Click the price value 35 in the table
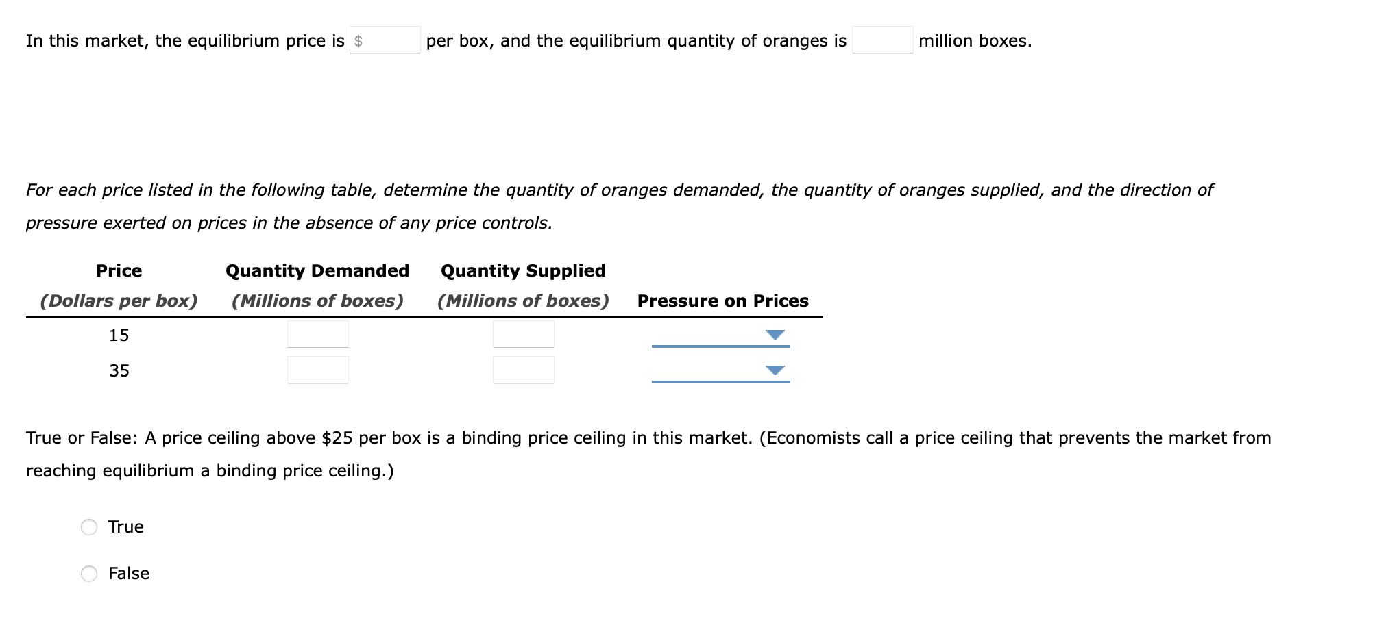Viewport: 1375px width, 623px height. pos(119,371)
